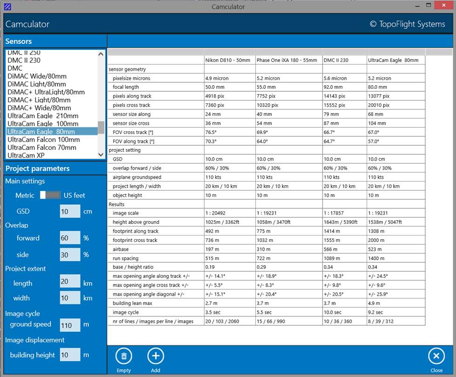456x377 pixels.
Task: Click the building height input field
Action: pos(70,355)
